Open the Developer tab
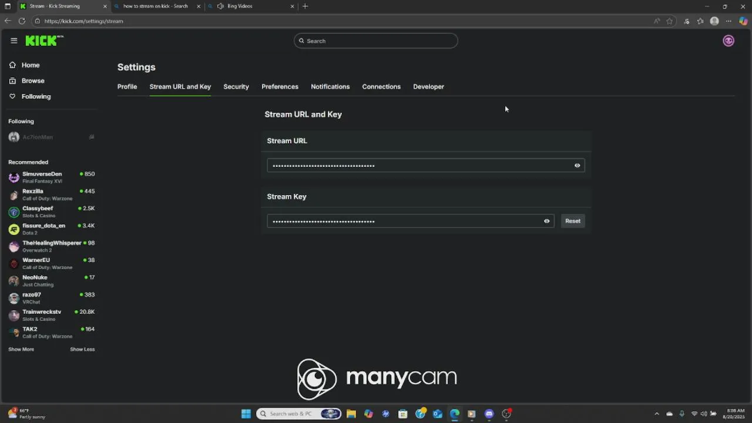Viewport: 752px width, 423px height. click(x=428, y=86)
